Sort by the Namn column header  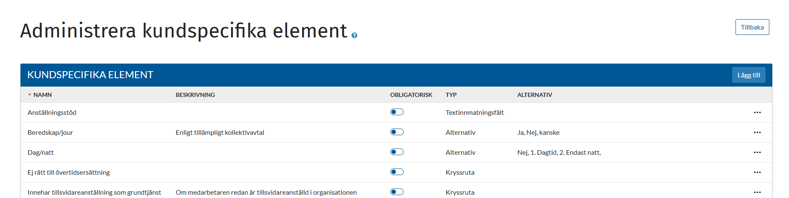click(x=43, y=95)
